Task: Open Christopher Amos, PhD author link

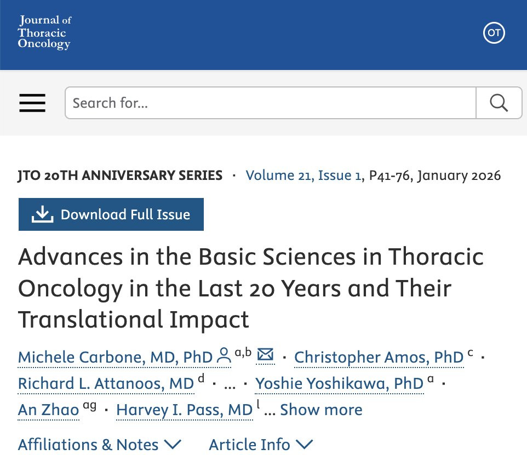Action: click(x=379, y=357)
